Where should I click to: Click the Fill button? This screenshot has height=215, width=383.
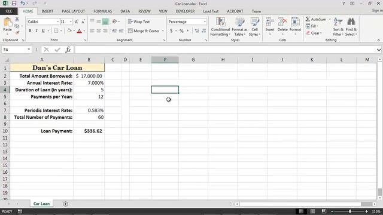[x=312, y=26]
